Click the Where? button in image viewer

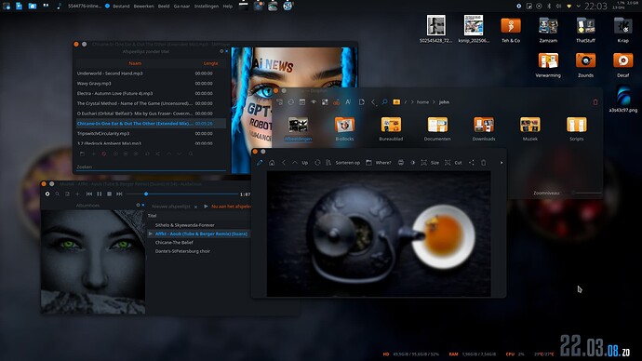[x=379, y=163]
